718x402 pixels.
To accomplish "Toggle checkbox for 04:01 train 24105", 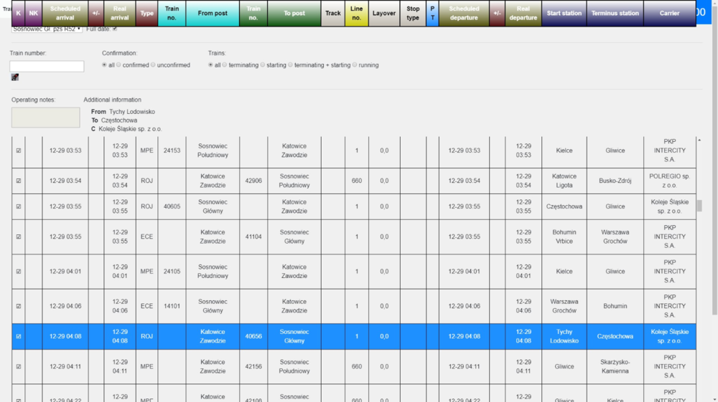I will 19,272.
